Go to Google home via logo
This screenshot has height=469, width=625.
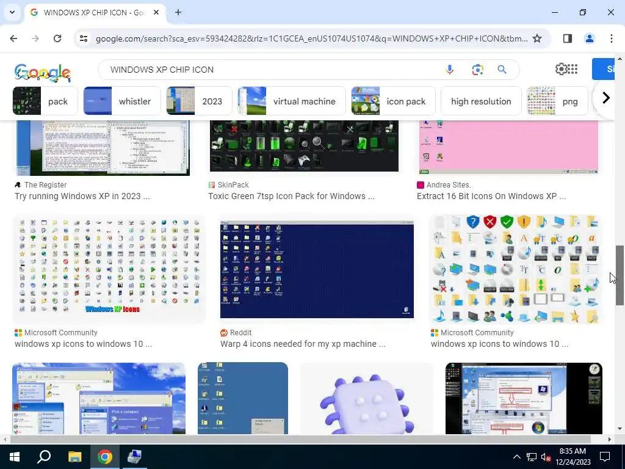coord(43,72)
